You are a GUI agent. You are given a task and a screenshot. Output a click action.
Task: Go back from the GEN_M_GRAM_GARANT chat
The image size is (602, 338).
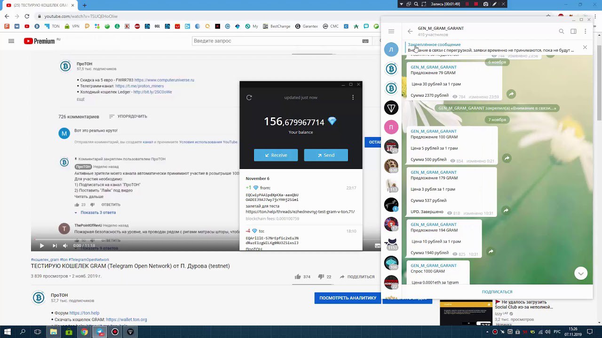(x=410, y=31)
